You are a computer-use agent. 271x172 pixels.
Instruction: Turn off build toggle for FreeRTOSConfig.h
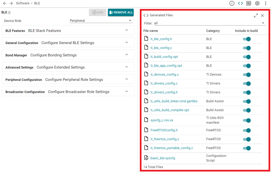click(247, 130)
